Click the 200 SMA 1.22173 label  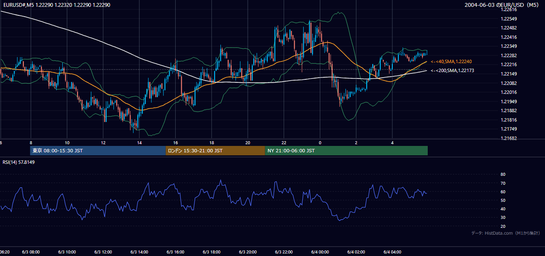tap(452, 70)
